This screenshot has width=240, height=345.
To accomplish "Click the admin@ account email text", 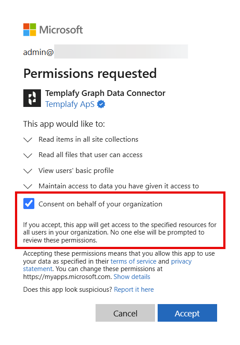I will 39,52.
